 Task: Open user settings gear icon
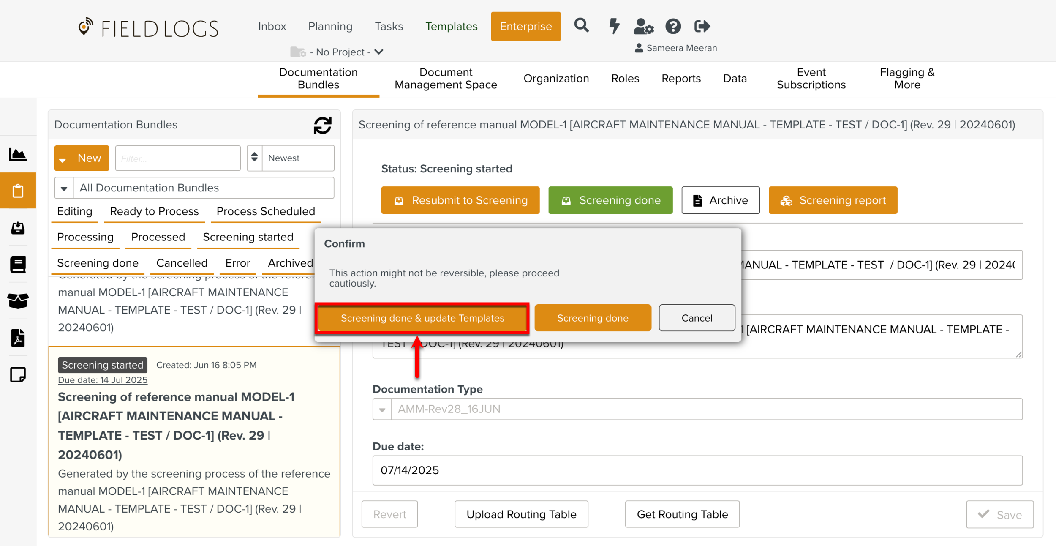point(643,26)
